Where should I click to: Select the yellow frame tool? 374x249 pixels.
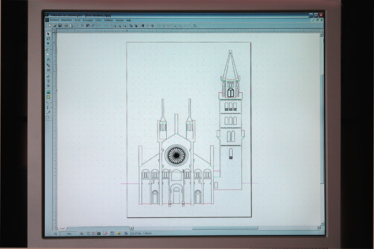(x=48, y=97)
